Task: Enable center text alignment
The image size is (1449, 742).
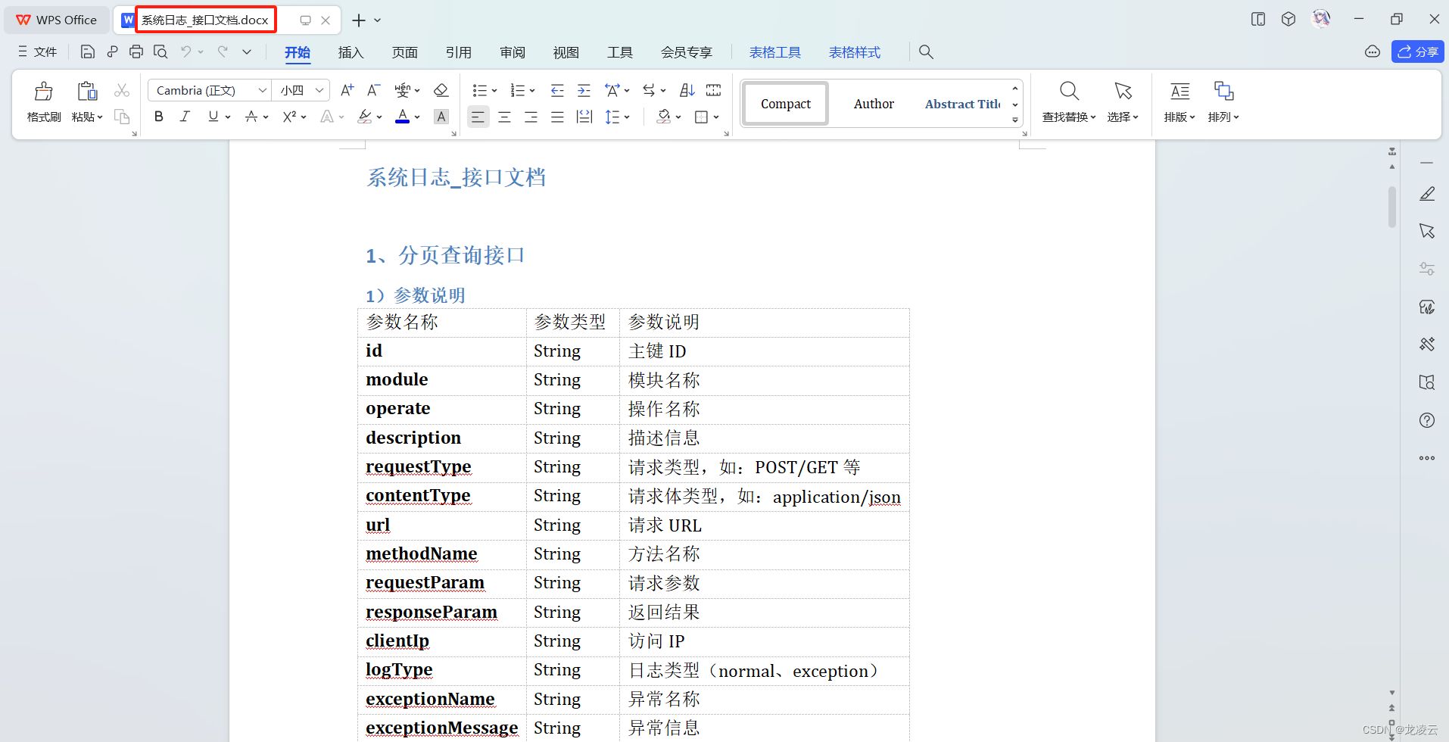Action: pyautogui.click(x=504, y=116)
